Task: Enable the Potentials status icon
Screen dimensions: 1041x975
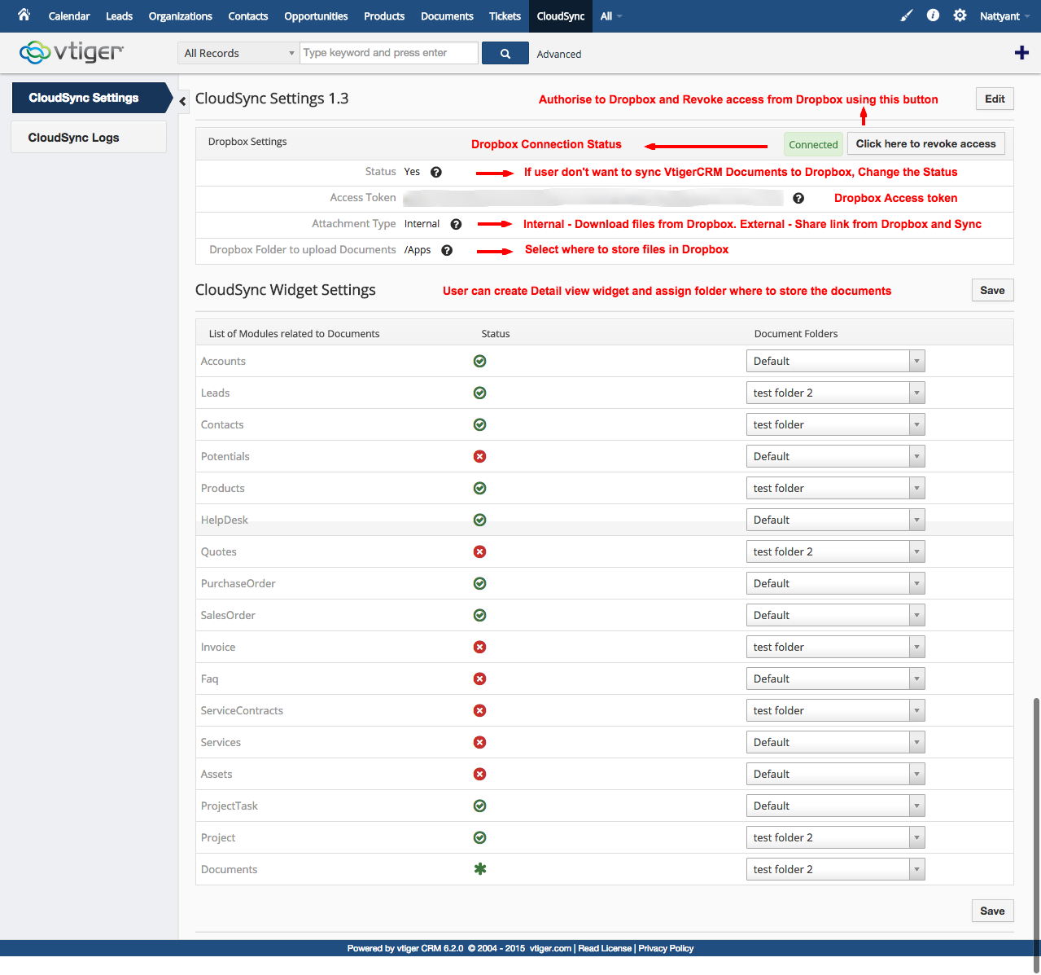Action: pyautogui.click(x=480, y=456)
